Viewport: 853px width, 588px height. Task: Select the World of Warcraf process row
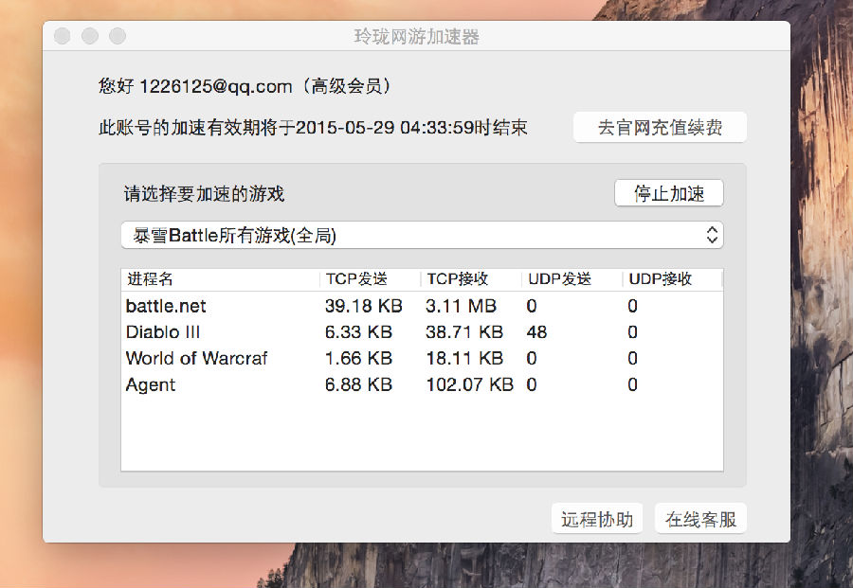point(422,358)
